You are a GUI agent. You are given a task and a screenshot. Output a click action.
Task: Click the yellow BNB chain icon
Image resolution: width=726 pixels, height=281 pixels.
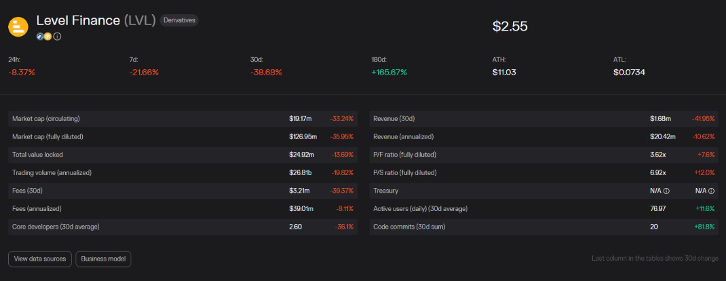[47, 37]
